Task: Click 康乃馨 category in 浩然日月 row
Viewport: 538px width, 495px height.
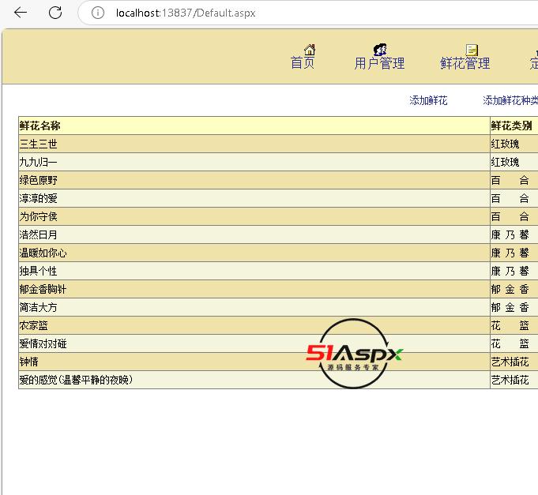Action: pos(510,234)
